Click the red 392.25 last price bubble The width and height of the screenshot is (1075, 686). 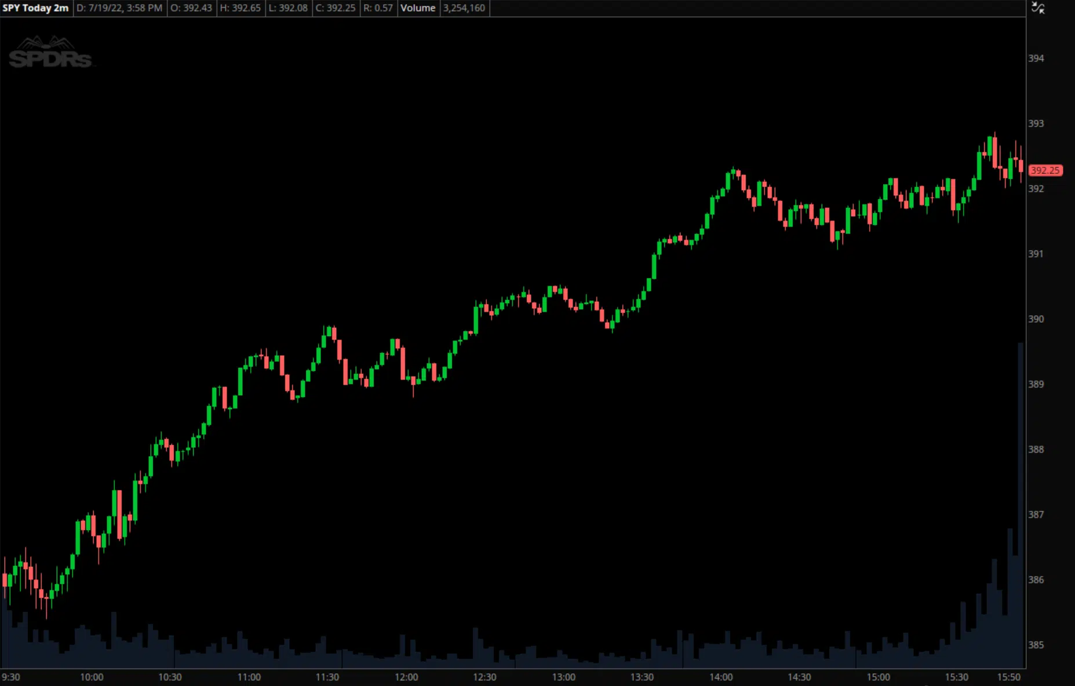pos(1045,170)
